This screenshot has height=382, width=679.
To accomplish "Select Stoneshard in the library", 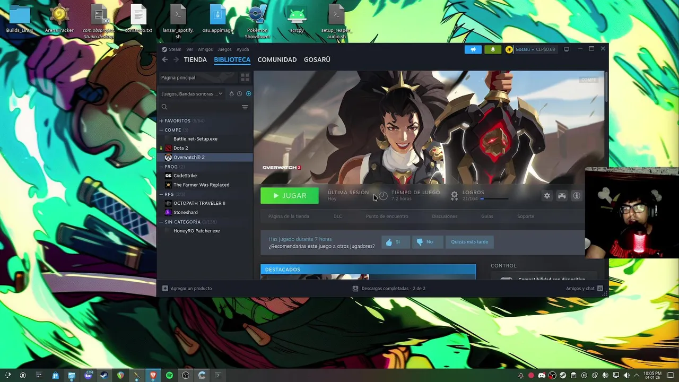I will (205, 212).
